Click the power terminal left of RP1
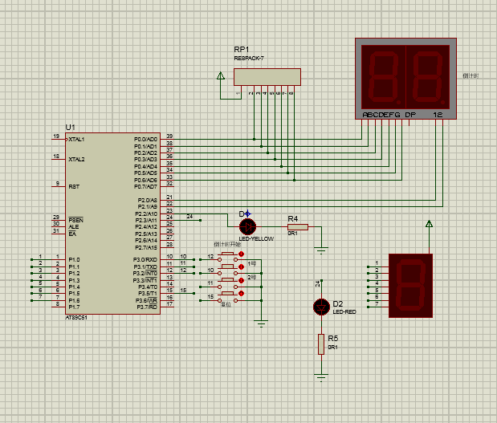The width and height of the screenshot is (497, 423). coord(221,76)
